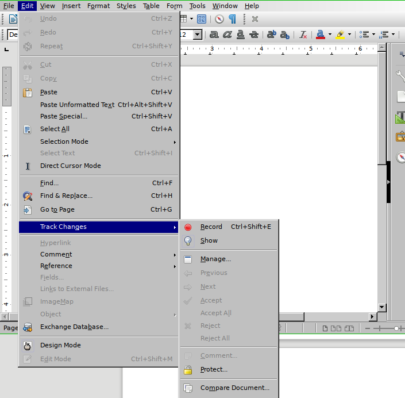Screen dimensions: 405x398
Task: Click the Underline formatting icon
Action: point(241,35)
